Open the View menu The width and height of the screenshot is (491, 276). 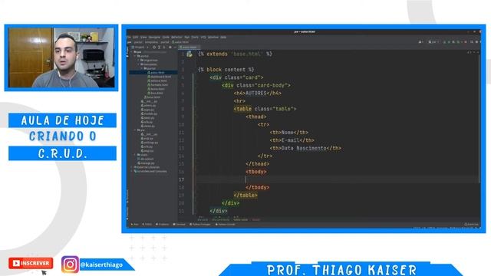[x=143, y=37]
